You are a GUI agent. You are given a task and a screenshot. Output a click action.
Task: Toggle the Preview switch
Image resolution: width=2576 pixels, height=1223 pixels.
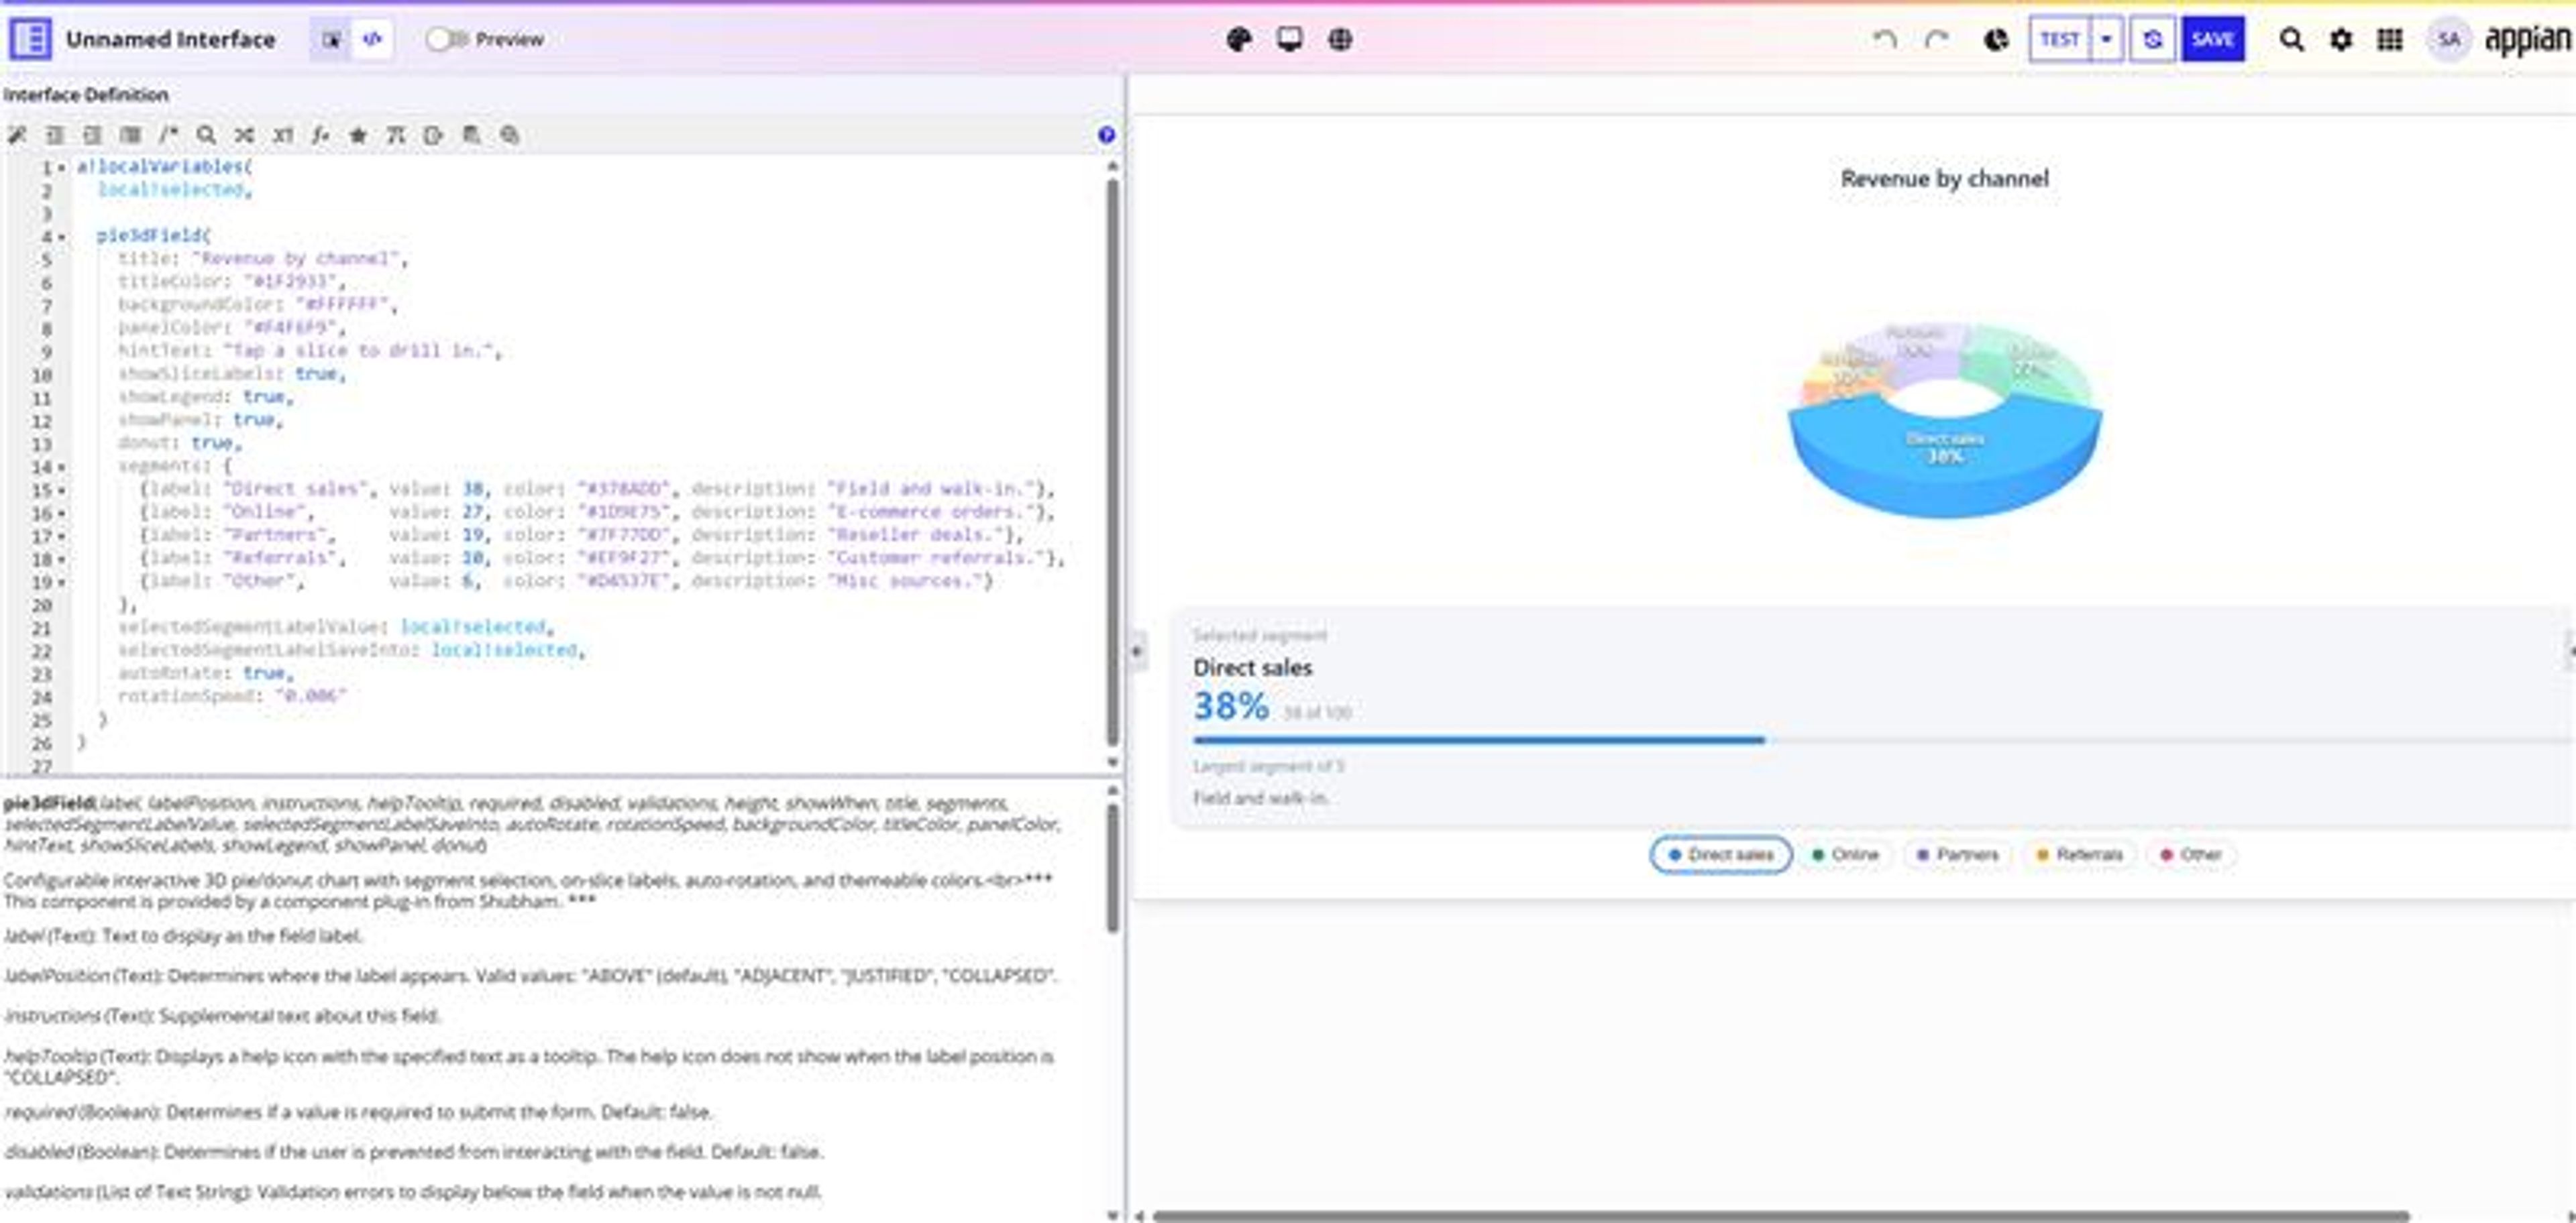click(x=446, y=39)
